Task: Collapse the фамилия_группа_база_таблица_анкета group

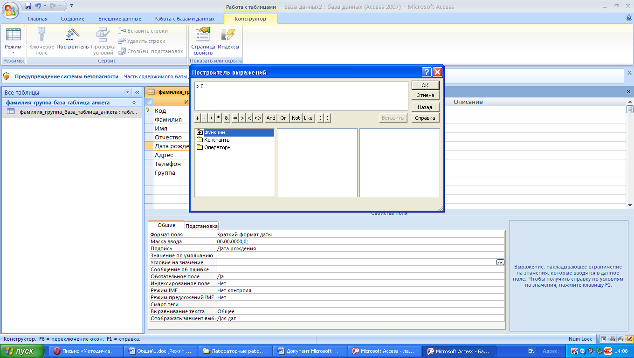Action: click(134, 103)
